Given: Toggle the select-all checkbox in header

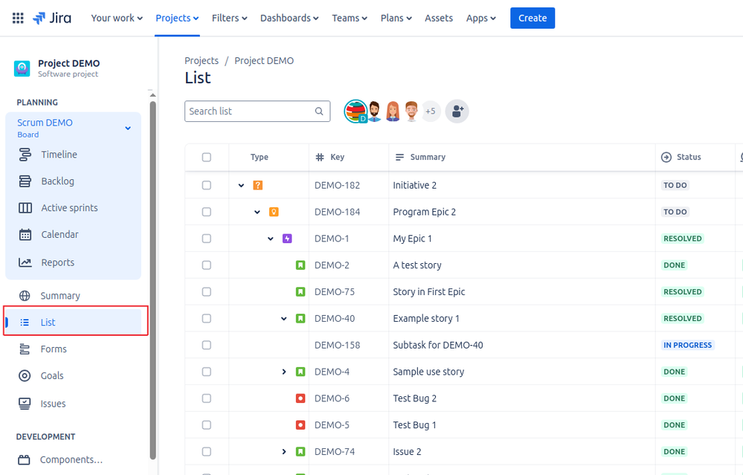Looking at the screenshot, I should tap(207, 158).
